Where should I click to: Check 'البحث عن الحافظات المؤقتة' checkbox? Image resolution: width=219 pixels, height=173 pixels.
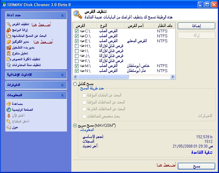[84, 102]
